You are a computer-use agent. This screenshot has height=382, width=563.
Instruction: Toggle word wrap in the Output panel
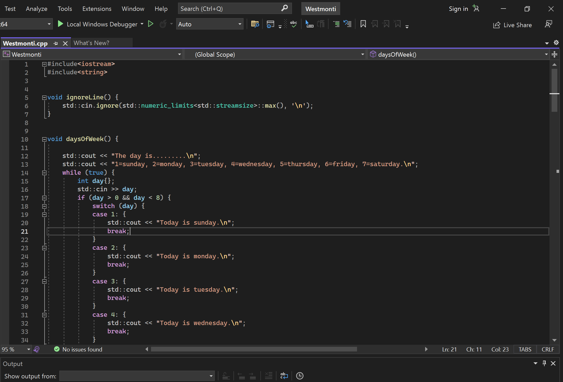pos(284,376)
